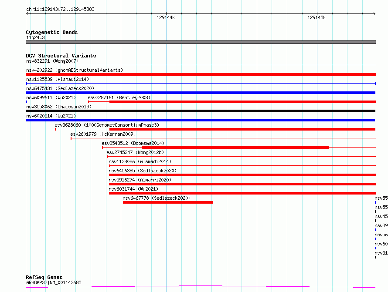Click the RefSeq Genes track title

(44, 277)
